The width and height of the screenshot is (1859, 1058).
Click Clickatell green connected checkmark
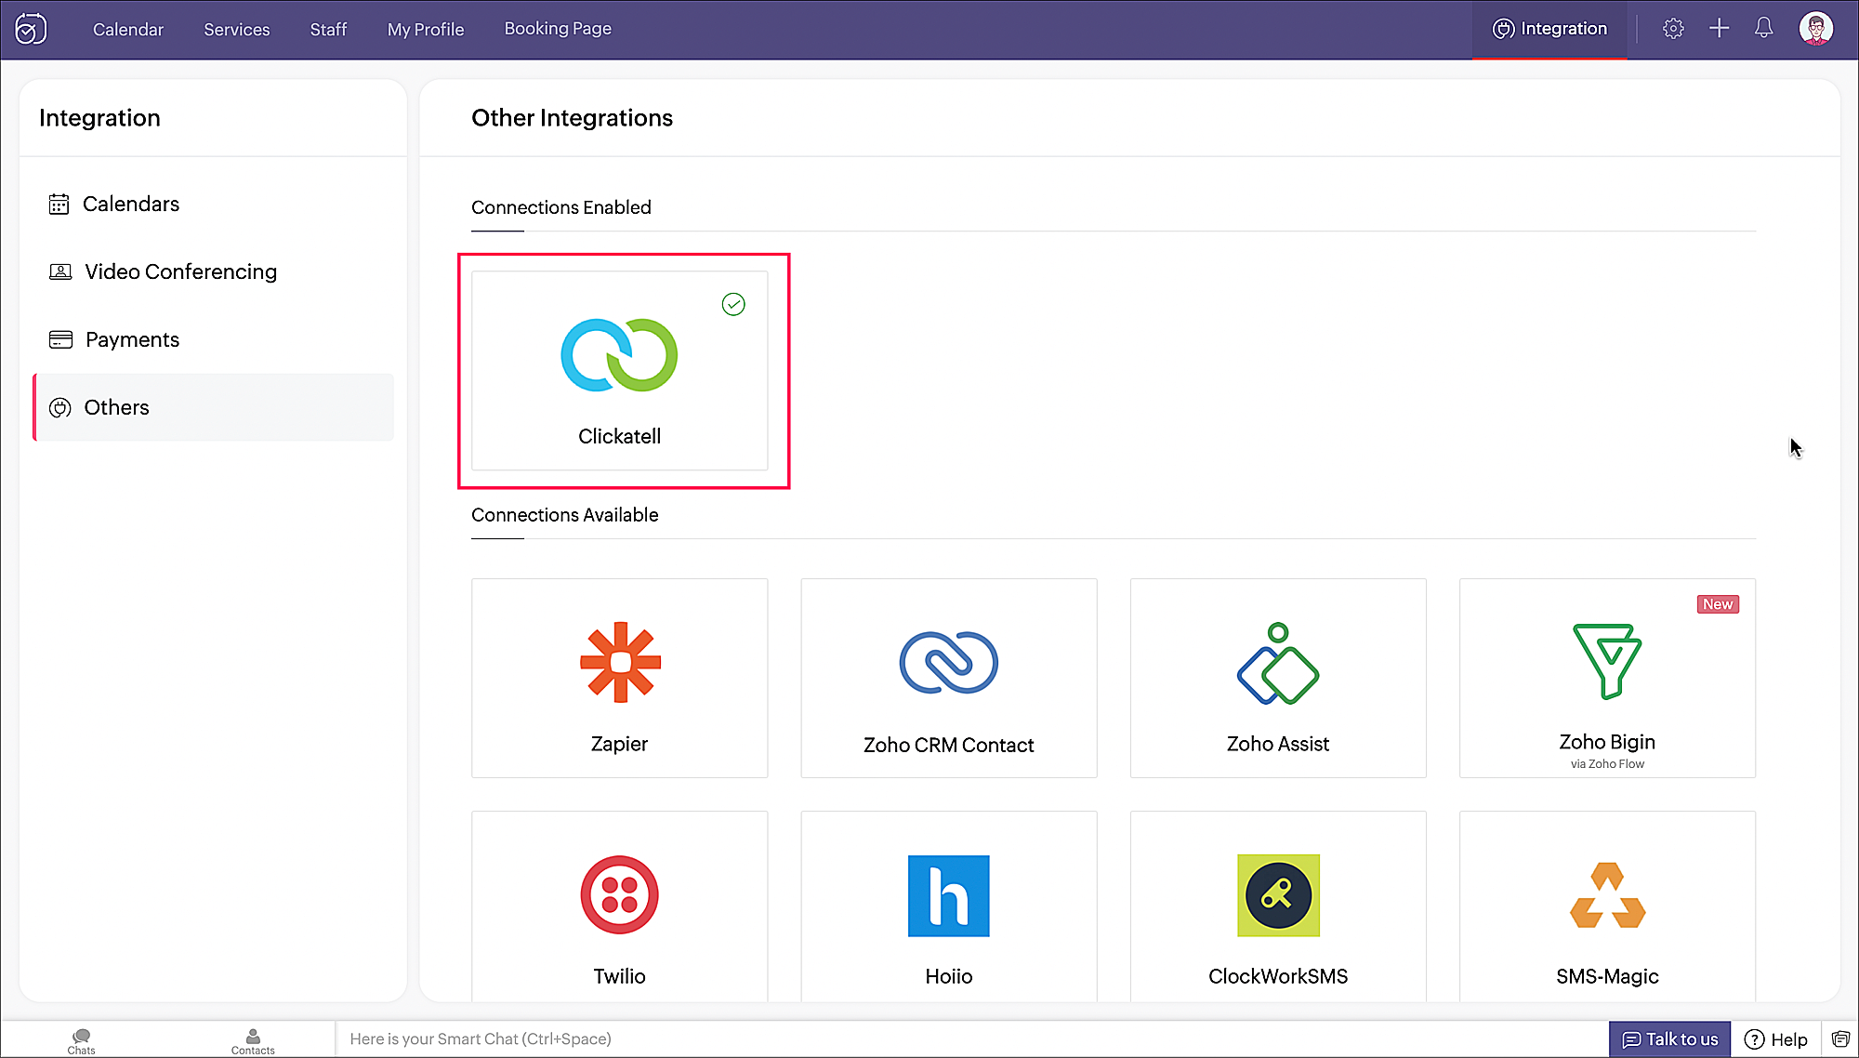(x=733, y=304)
